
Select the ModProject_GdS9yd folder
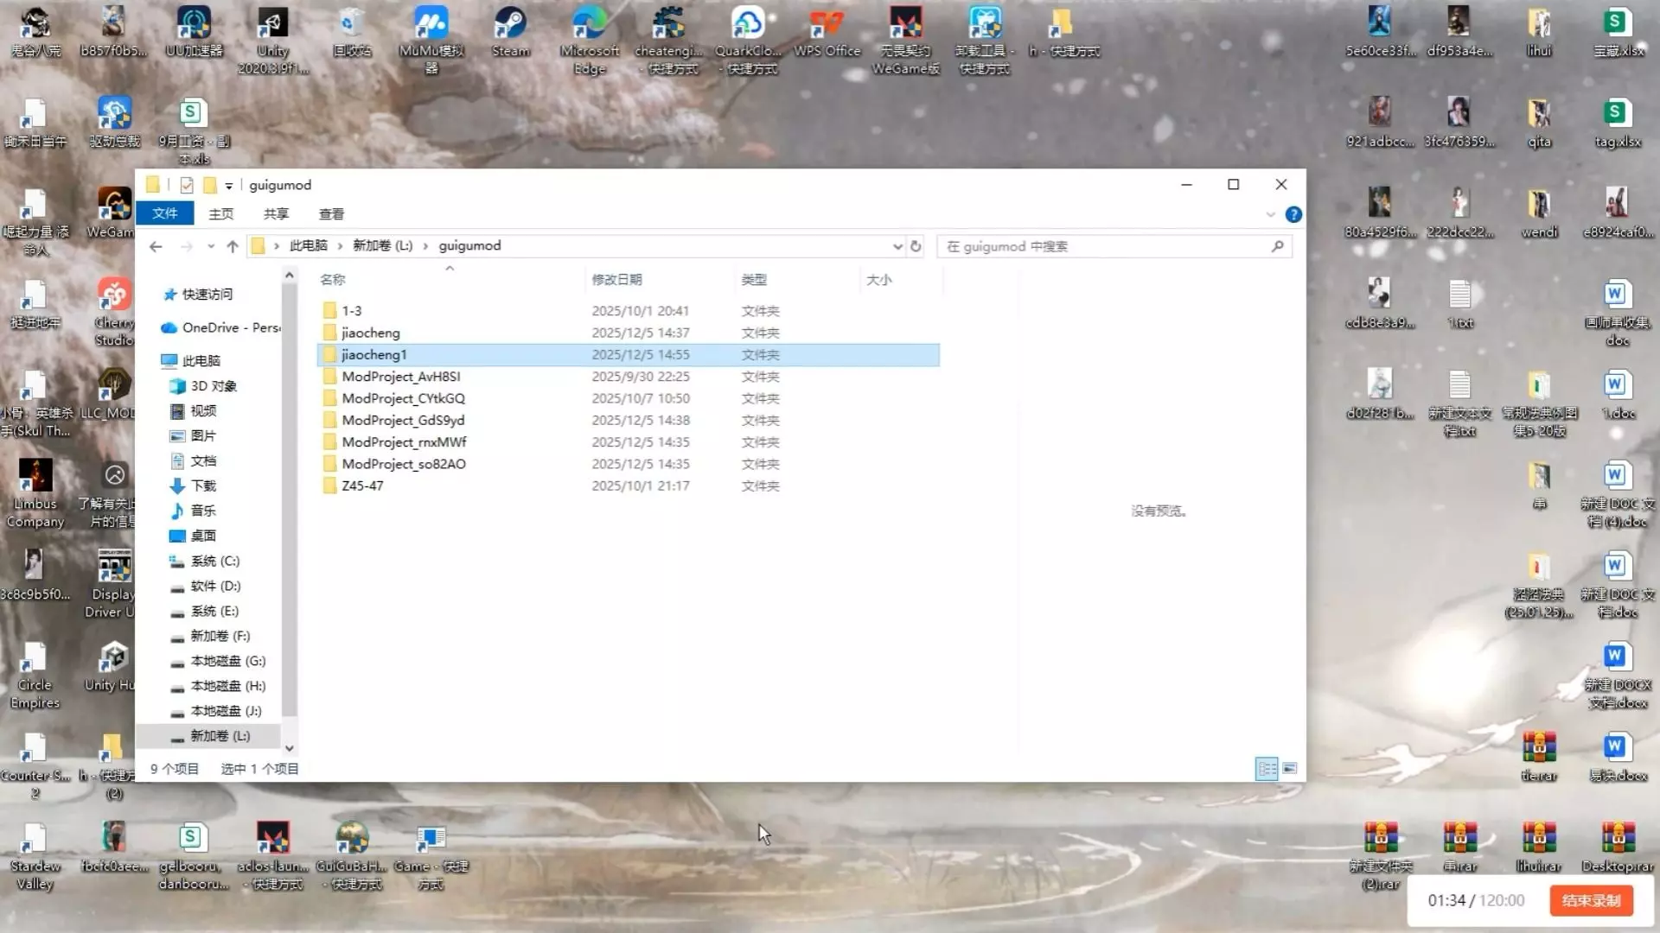pos(403,420)
